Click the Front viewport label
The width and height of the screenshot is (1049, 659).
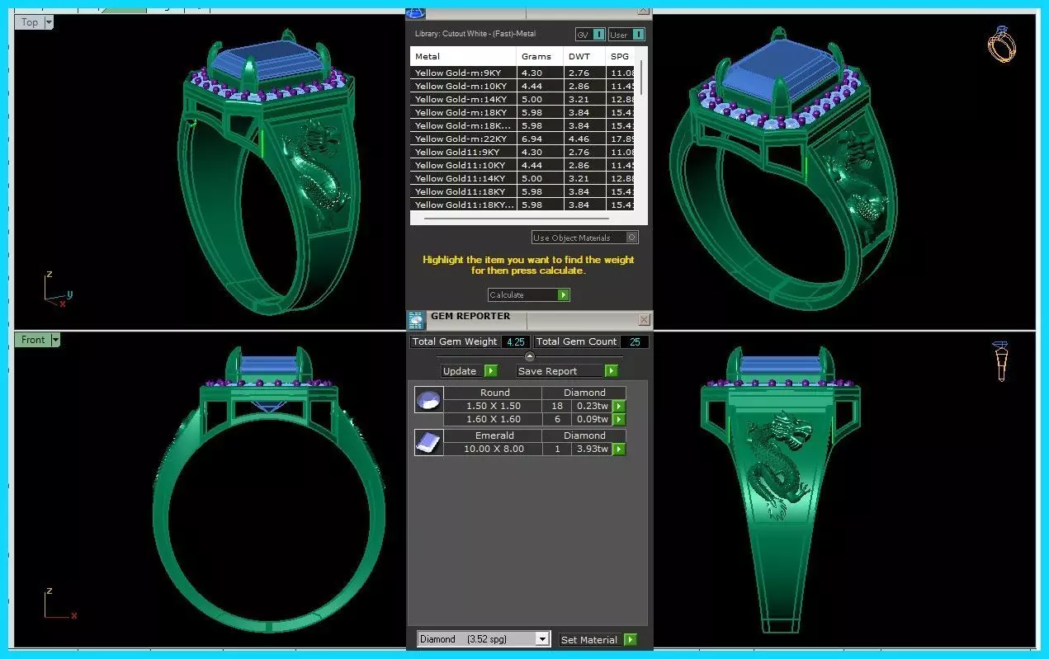(x=33, y=340)
